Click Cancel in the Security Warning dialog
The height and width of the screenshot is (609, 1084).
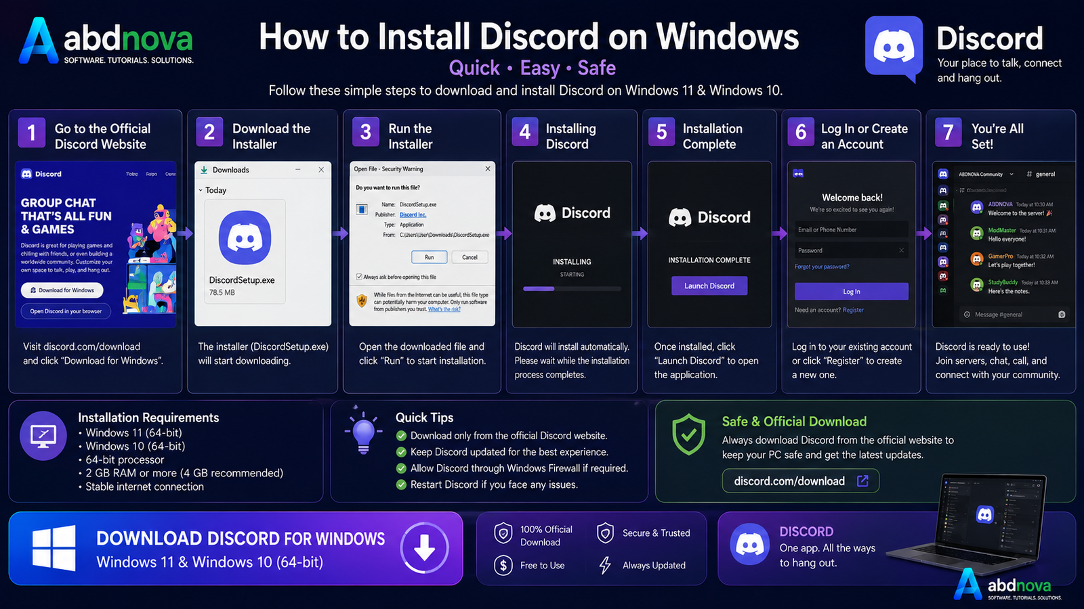tap(470, 257)
